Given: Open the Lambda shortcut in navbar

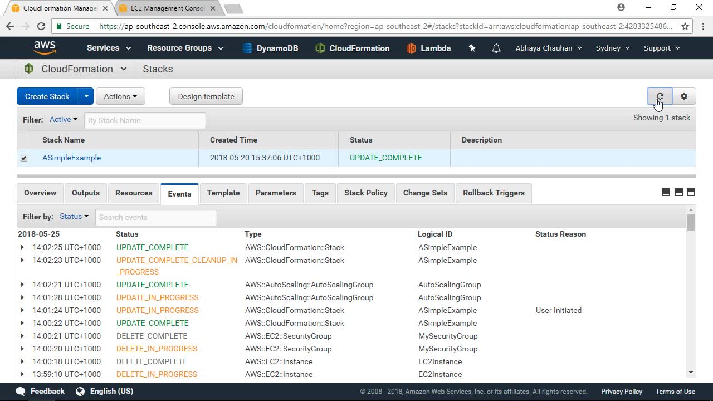Looking at the screenshot, I should (428, 48).
